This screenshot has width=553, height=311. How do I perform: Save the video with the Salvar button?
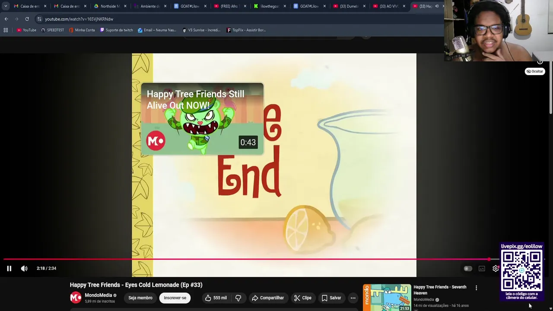click(331, 298)
